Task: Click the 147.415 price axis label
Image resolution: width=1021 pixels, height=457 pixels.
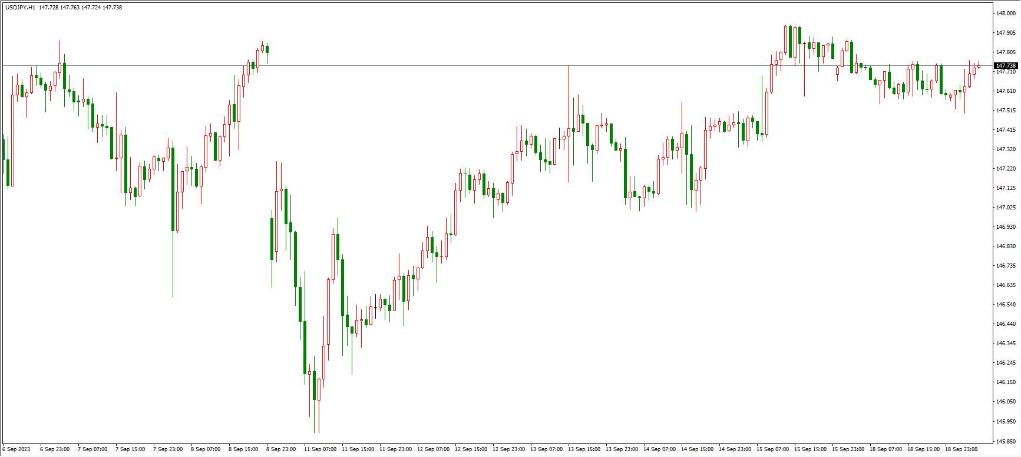Action: [x=1006, y=130]
